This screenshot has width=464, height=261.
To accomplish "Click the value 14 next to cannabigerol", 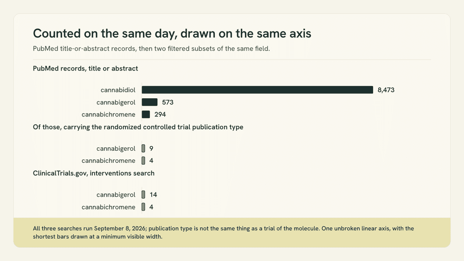I will click(x=153, y=195).
